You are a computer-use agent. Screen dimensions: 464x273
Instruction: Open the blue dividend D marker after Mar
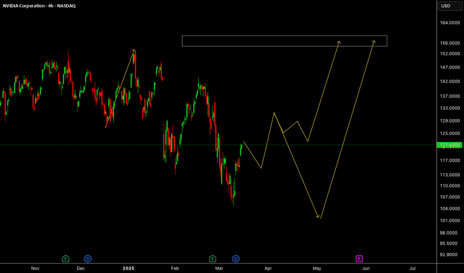point(235,259)
